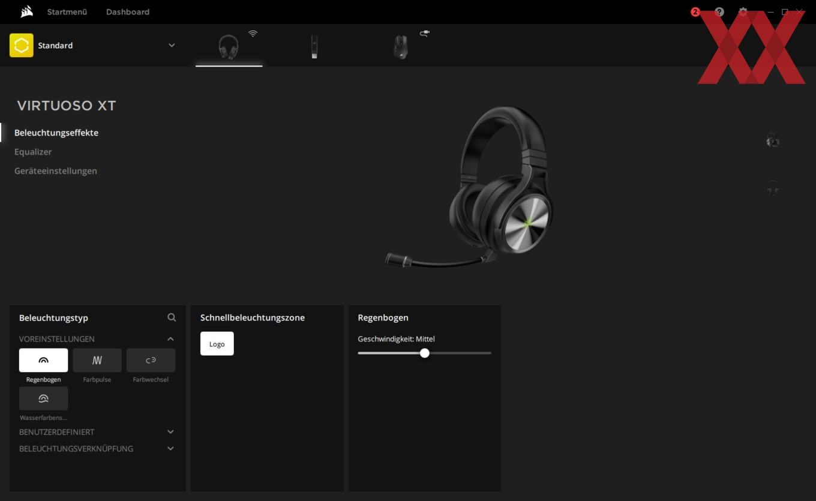Select the upper headset view thumbnail
816x501 pixels.
pyautogui.click(x=773, y=141)
